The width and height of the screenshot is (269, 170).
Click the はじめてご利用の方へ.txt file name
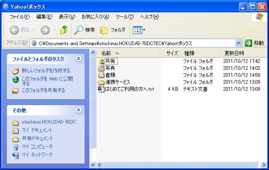tap(130, 89)
